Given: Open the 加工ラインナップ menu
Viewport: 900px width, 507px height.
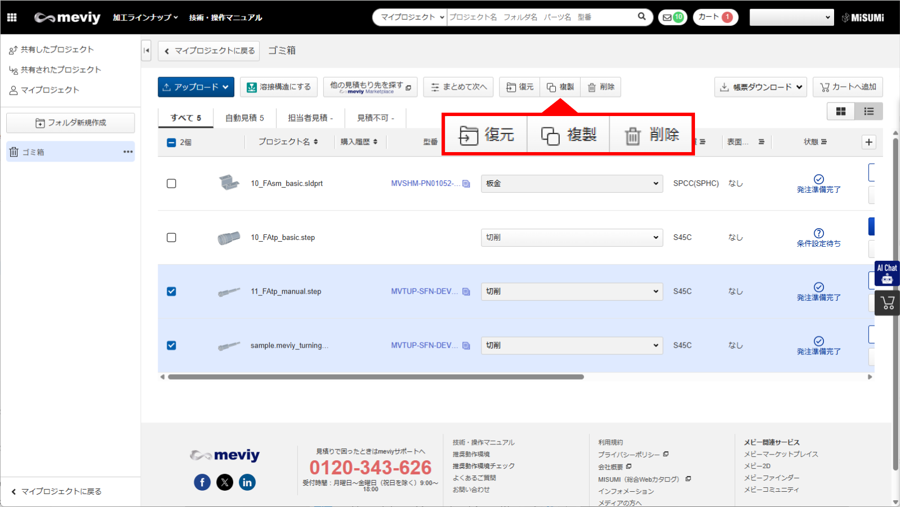Looking at the screenshot, I should pyautogui.click(x=145, y=17).
